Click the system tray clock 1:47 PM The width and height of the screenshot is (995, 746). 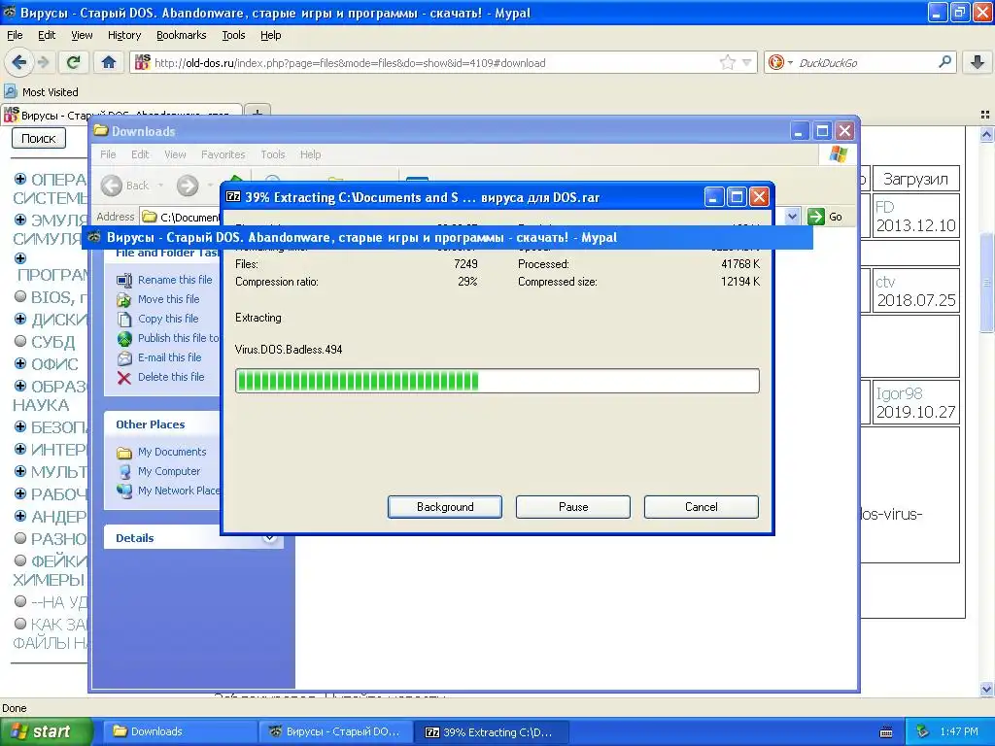pyautogui.click(x=959, y=731)
